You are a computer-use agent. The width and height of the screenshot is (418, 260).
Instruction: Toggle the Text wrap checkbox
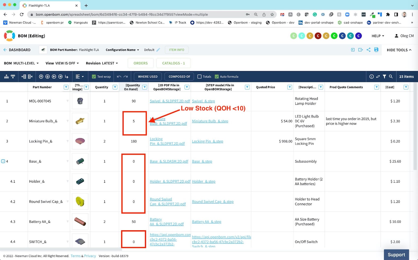pos(94,77)
